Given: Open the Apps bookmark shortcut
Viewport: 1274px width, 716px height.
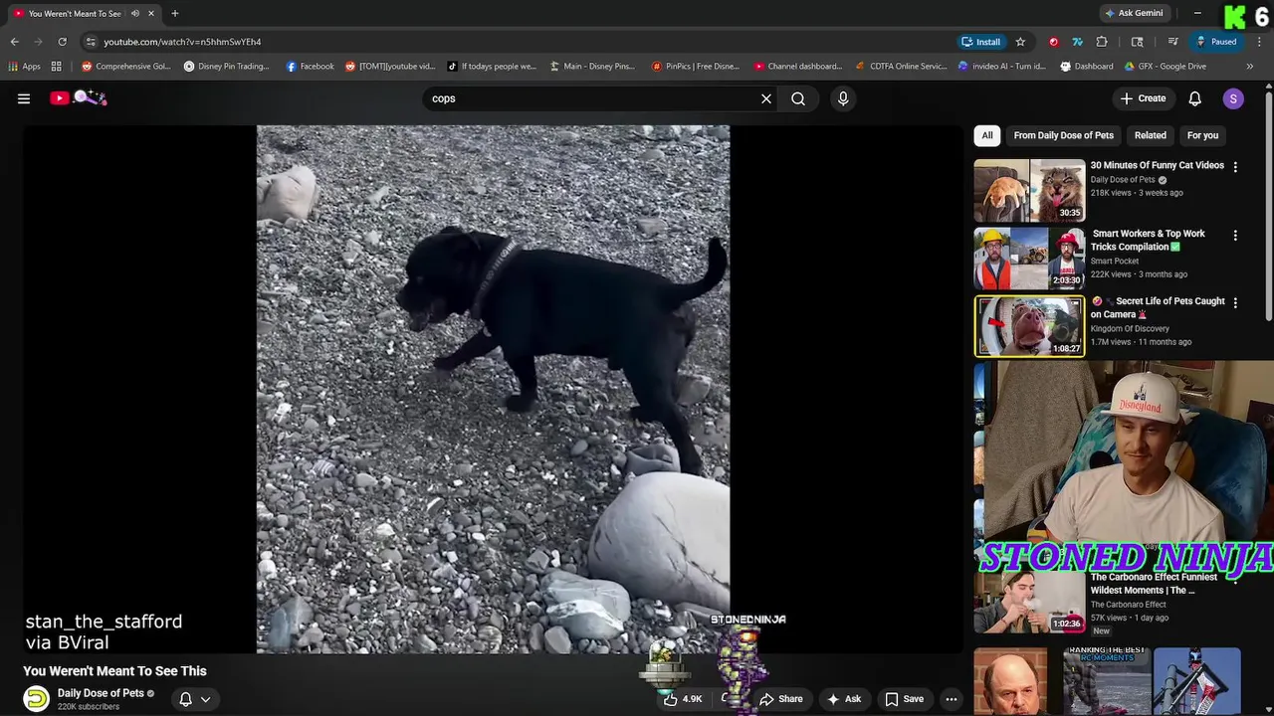Looking at the screenshot, I should tap(24, 67).
